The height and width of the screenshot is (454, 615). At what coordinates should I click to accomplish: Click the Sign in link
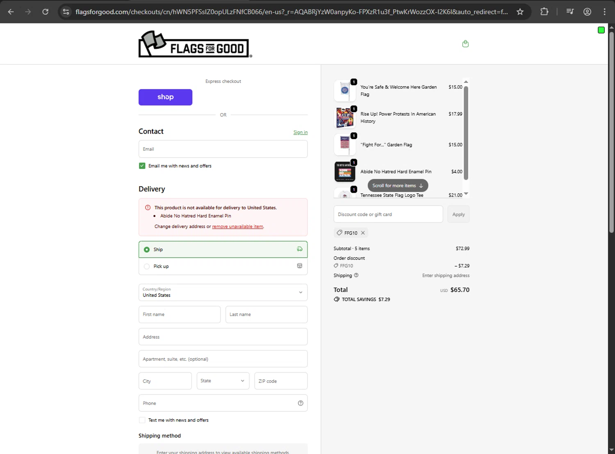point(301,132)
